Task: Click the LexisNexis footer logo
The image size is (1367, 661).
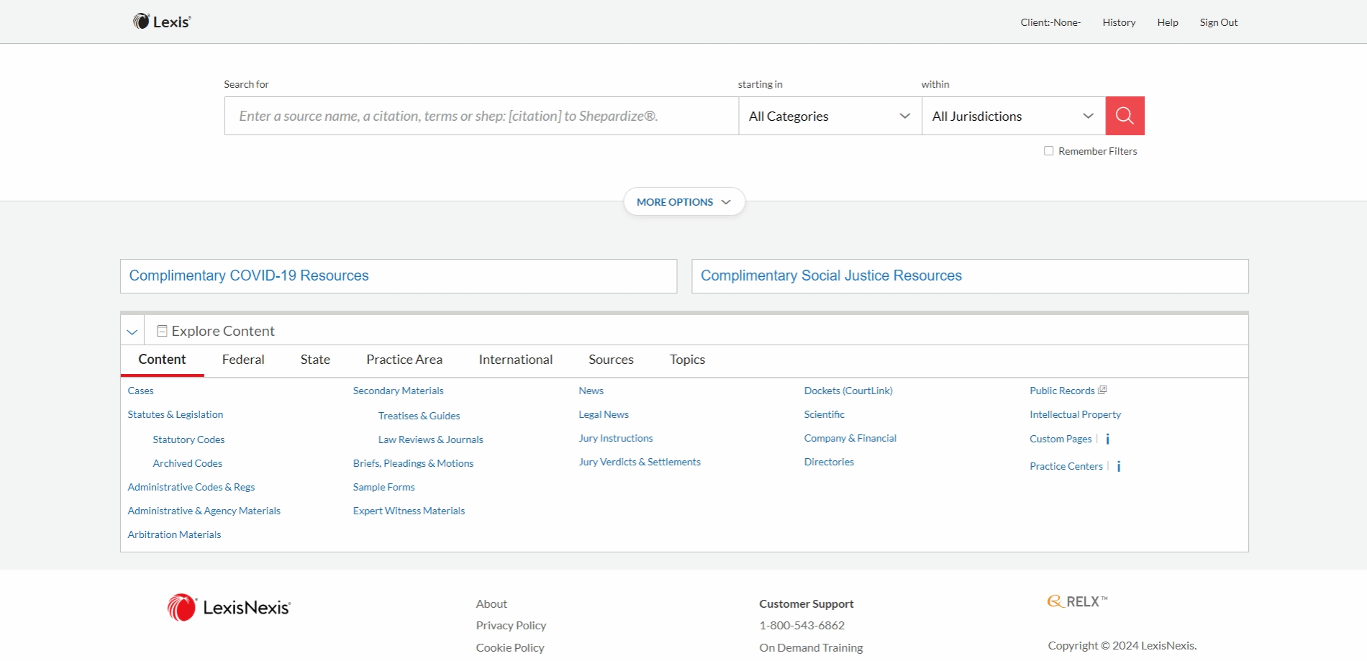Action: pos(229,608)
